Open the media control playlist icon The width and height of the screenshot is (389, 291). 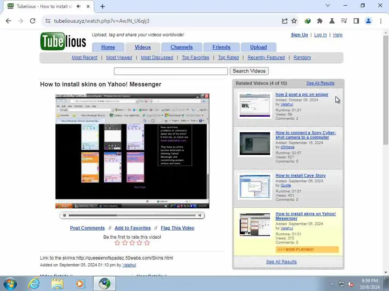344,21
